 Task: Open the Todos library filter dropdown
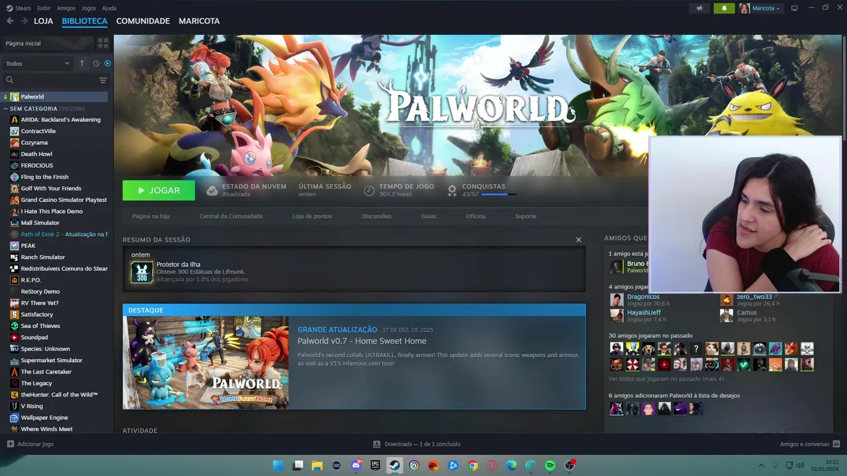pos(38,63)
